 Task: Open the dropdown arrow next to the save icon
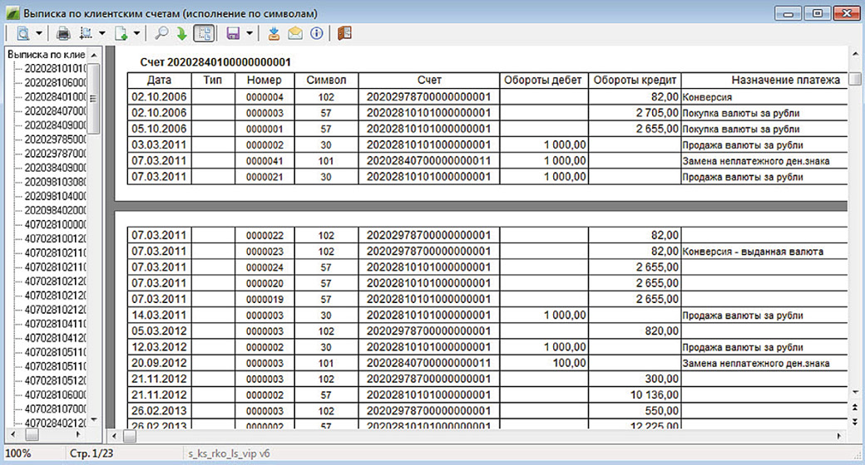250,33
